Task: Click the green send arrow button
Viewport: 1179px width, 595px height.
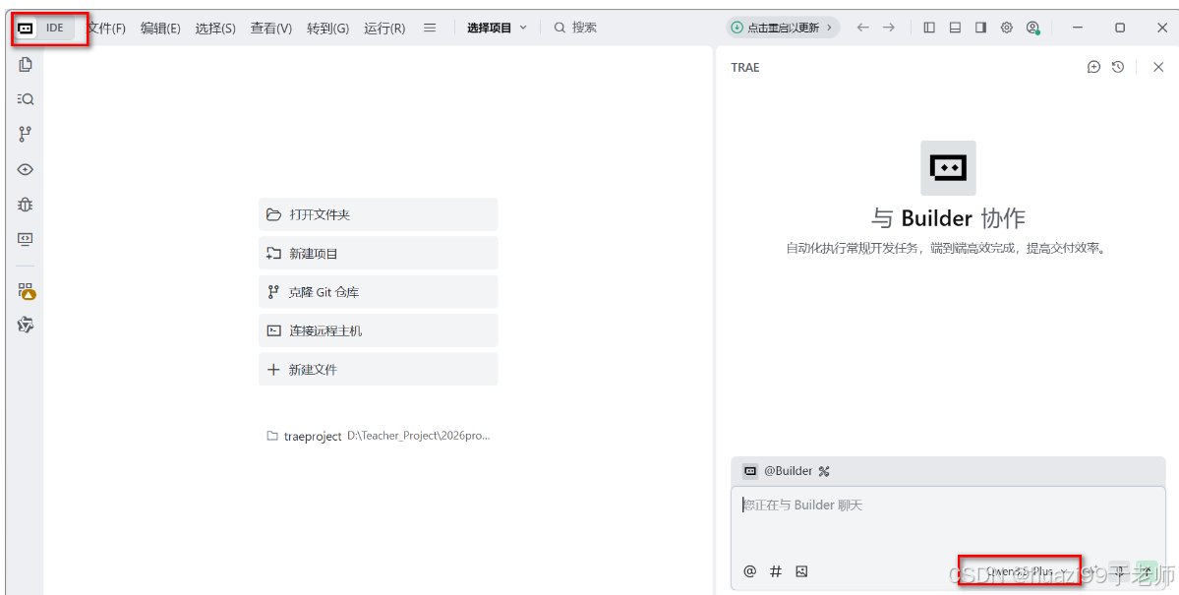Action: 1147,571
